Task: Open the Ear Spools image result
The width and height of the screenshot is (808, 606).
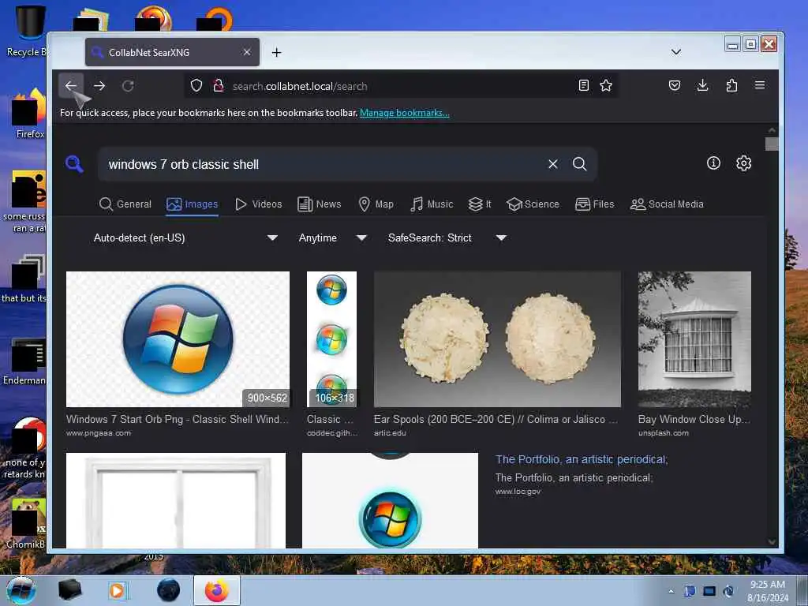Action: pyautogui.click(x=497, y=339)
